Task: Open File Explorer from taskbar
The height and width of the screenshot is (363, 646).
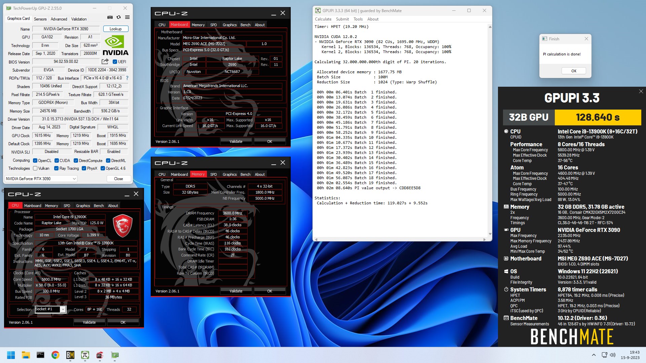Action: coord(26,355)
